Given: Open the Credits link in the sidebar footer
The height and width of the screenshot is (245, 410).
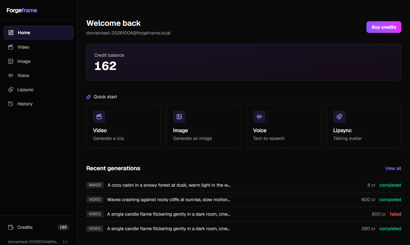Looking at the screenshot, I should click(x=39, y=227).
